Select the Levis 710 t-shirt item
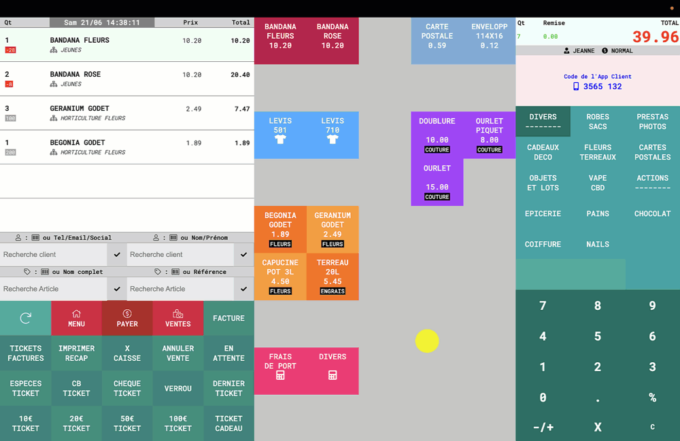The width and height of the screenshot is (680, 441). (333, 135)
